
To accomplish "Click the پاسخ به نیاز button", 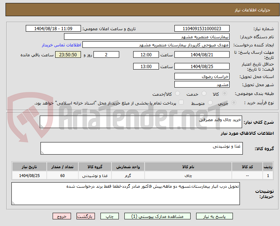I will (x=214, y=216).
